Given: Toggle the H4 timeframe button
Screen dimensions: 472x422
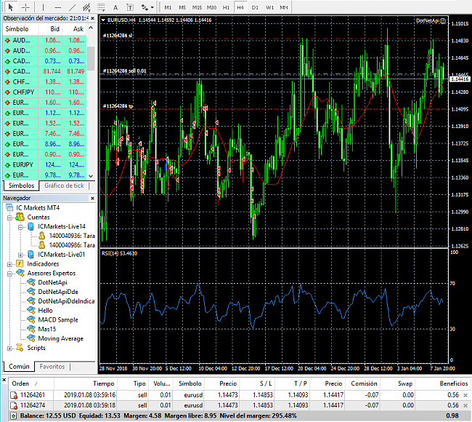Looking at the screenshot, I should [240, 7].
